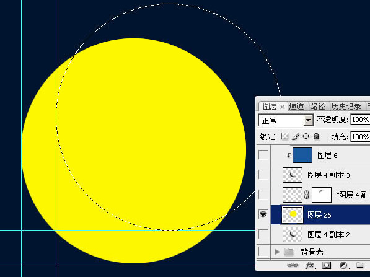Switch to the 通道 tab
Image resolution: width=370 pixels, height=277 pixels.
point(296,107)
